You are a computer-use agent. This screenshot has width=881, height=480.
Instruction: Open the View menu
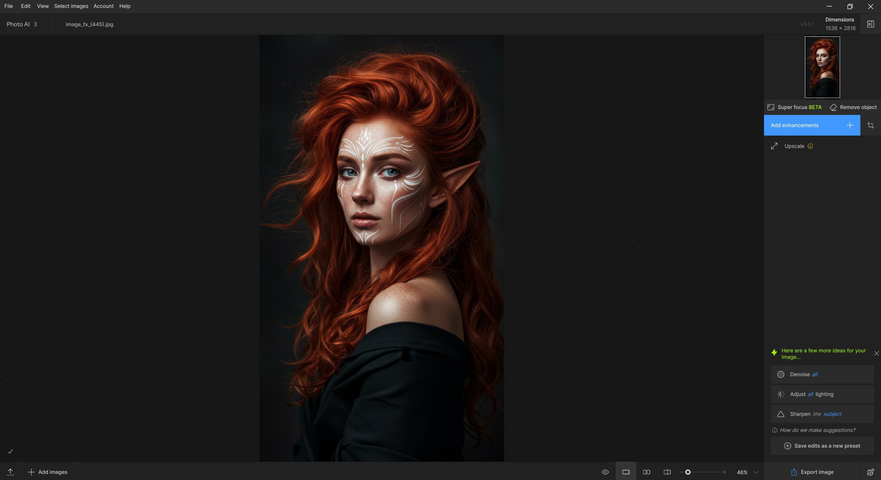point(43,6)
